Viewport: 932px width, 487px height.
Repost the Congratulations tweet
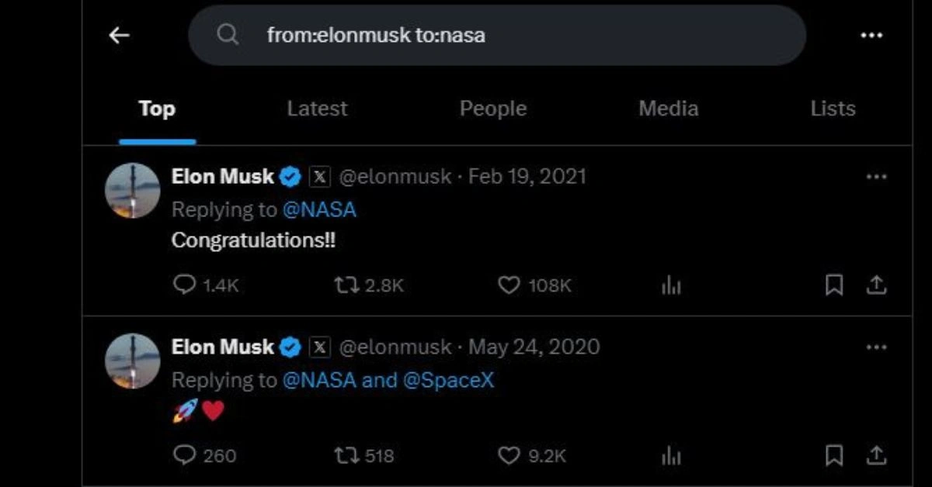click(x=344, y=285)
